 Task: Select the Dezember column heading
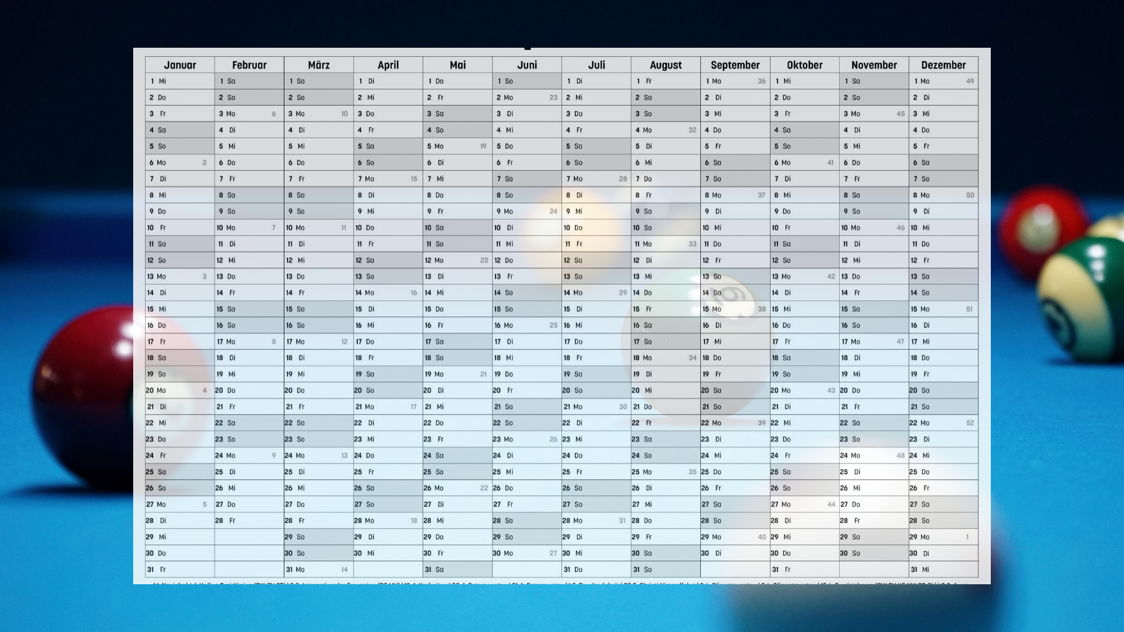point(943,65)
